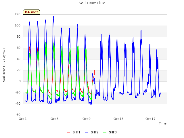This screenshot has height=138, width=184.
Task: Click the BA_met label box
Action: coord(32,12)
